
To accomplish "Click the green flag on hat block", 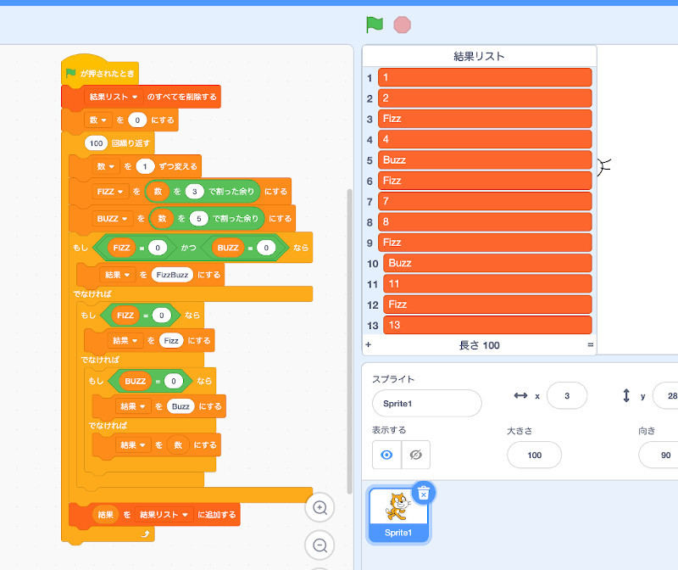I will 72,75.
